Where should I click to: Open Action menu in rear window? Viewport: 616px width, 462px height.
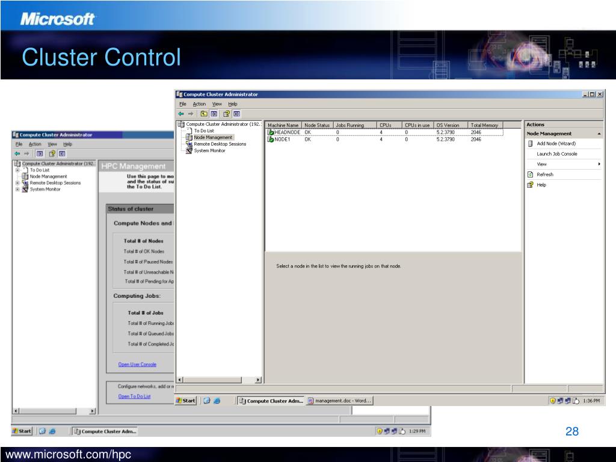tap(35, 144)
